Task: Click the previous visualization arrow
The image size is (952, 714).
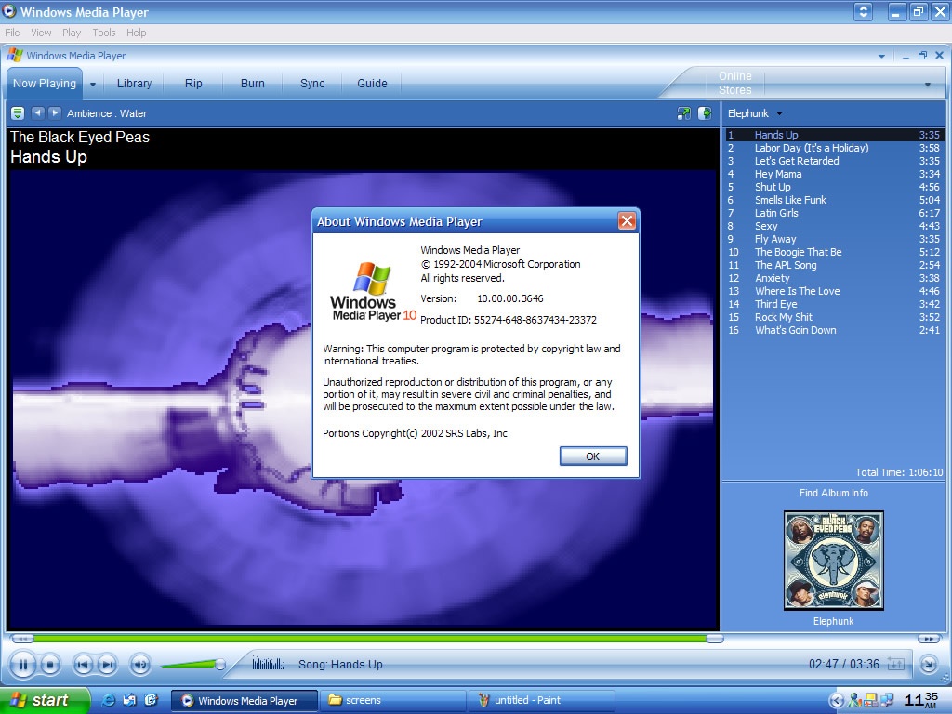Action: click(x=37, y=112)
